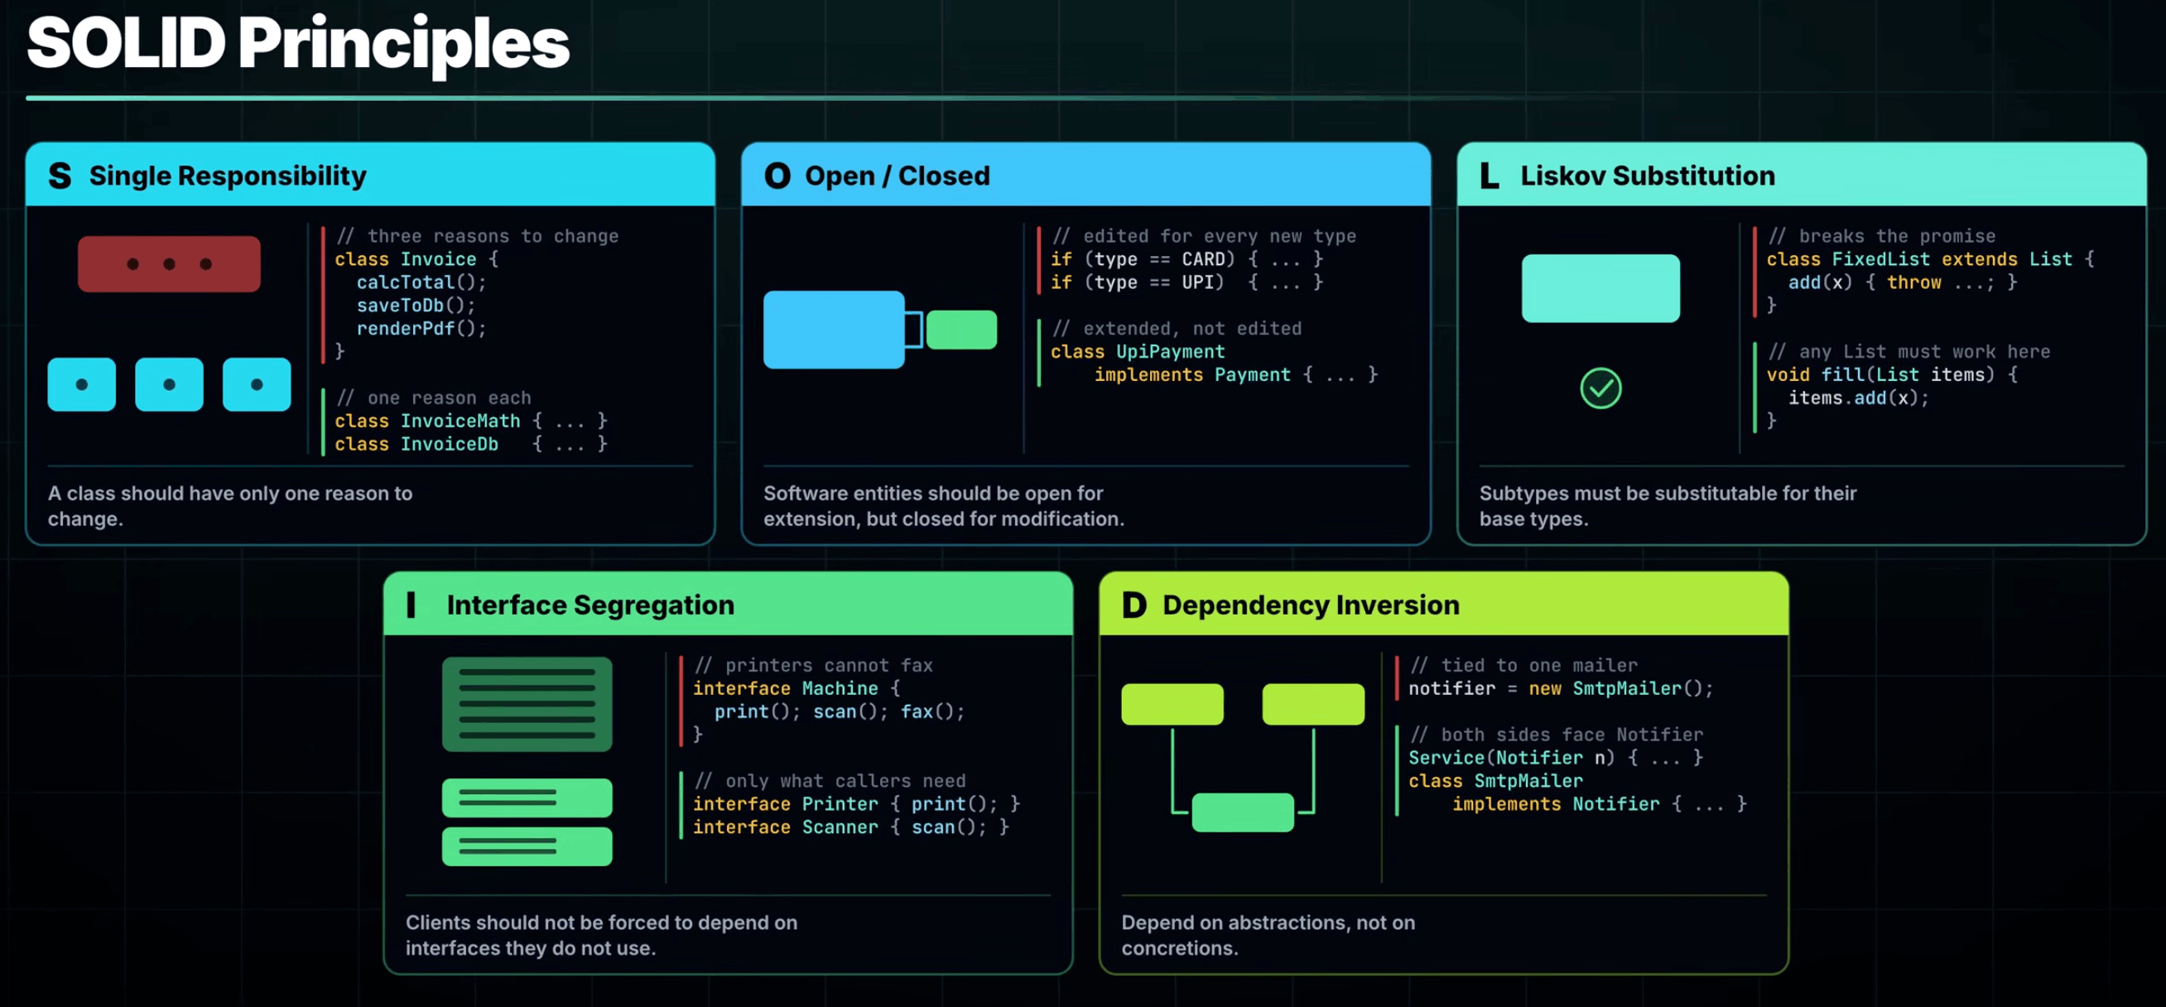The height and width of the screenshot is (1007, 2166).
Task: Click the 'items.add(x);' code line
Action: [x=1859, y=398]
